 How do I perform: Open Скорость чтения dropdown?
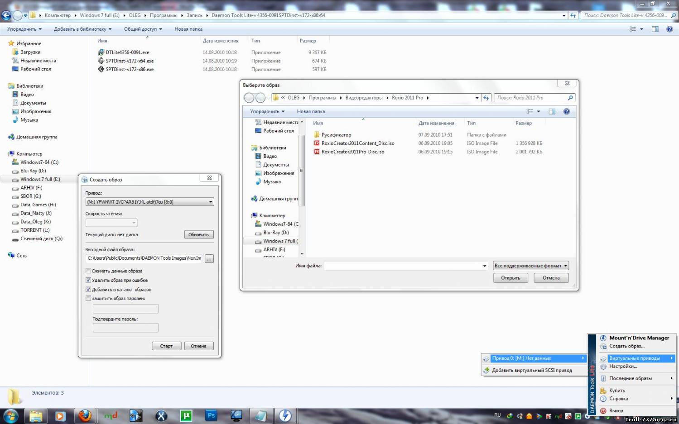pos(111,223)
